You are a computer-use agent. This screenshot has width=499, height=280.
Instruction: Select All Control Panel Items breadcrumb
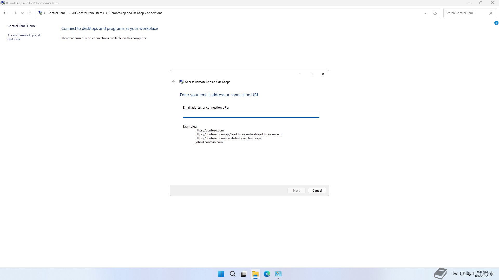(x=88, y=13)
